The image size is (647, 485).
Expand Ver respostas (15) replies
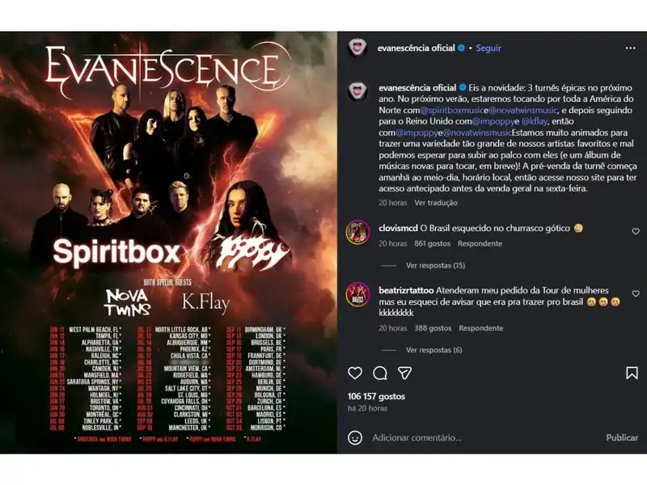pyautogui.click(x=435, y=266)
